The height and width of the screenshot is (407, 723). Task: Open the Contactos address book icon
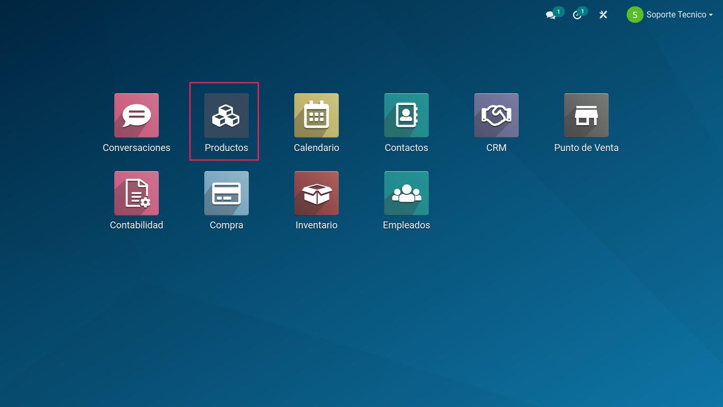[406, 116]
